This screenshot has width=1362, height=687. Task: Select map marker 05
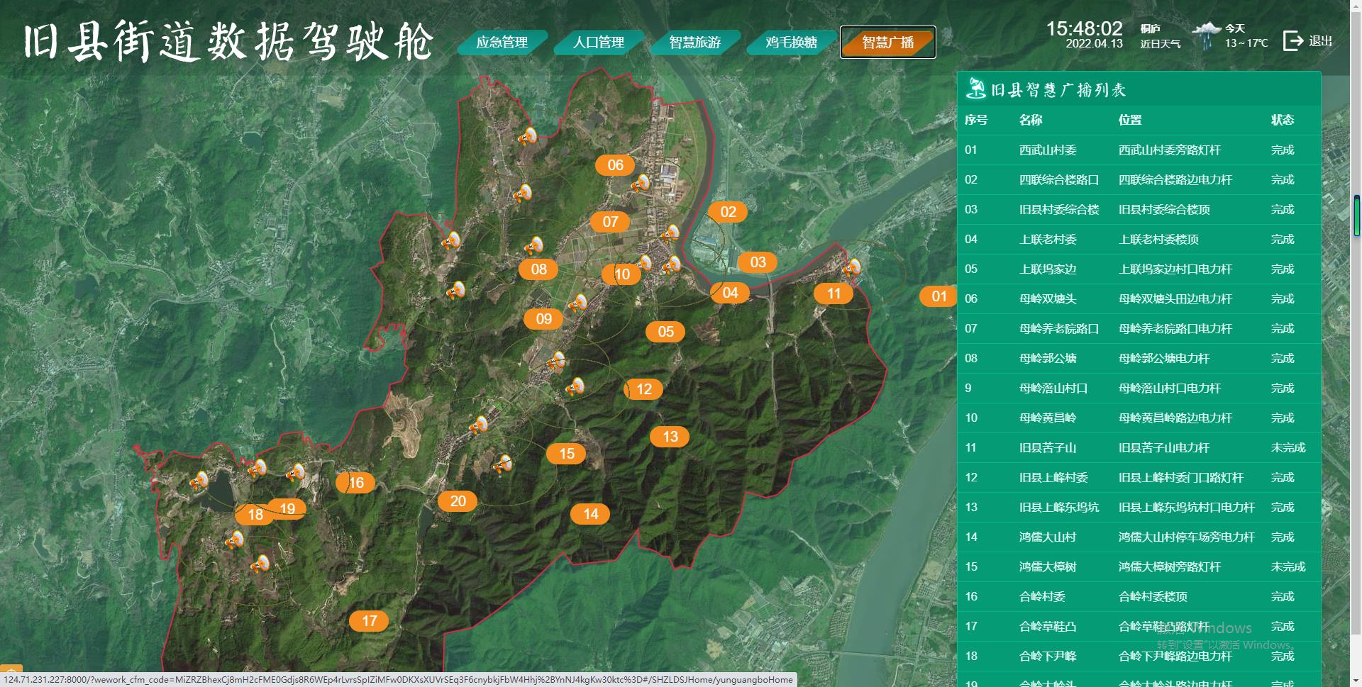(x=665, y=332)
